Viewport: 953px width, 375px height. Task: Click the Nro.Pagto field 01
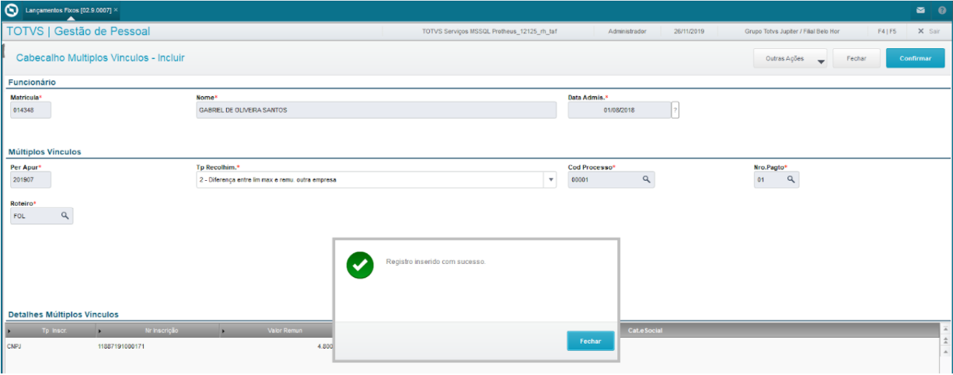pyautogui.click(x=776, y=179)
